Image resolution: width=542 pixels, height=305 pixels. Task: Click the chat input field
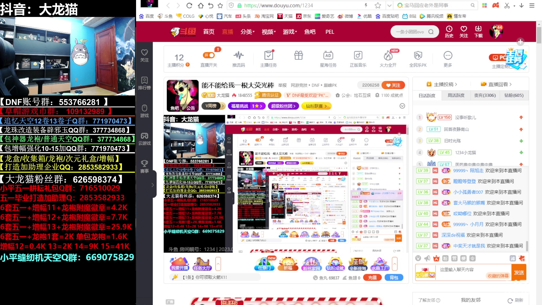pos(473,272)
